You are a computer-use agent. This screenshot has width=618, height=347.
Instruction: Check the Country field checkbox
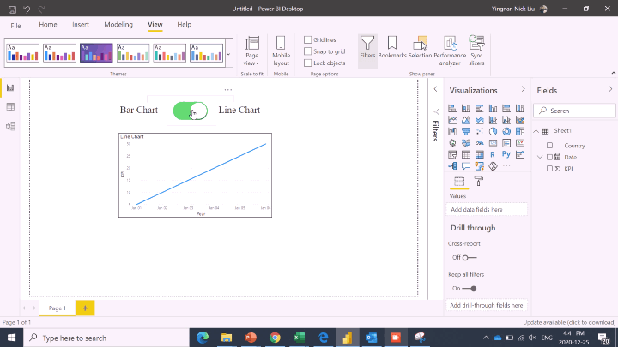coord(550,146)
